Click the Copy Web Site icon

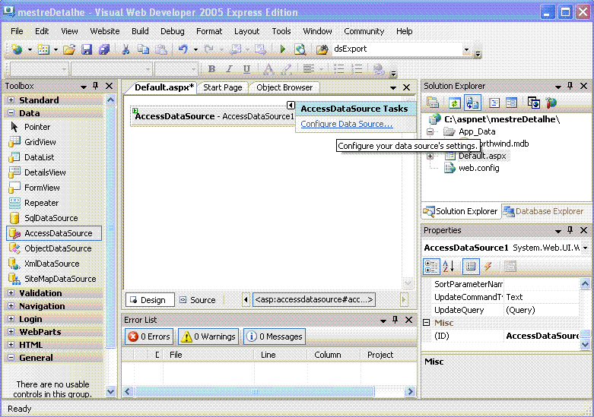click(533, 103)
